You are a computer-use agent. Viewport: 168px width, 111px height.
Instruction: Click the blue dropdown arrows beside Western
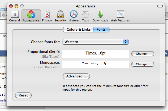coord(126,42)
